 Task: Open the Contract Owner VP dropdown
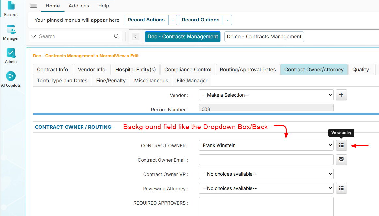[x=266, y=174]
